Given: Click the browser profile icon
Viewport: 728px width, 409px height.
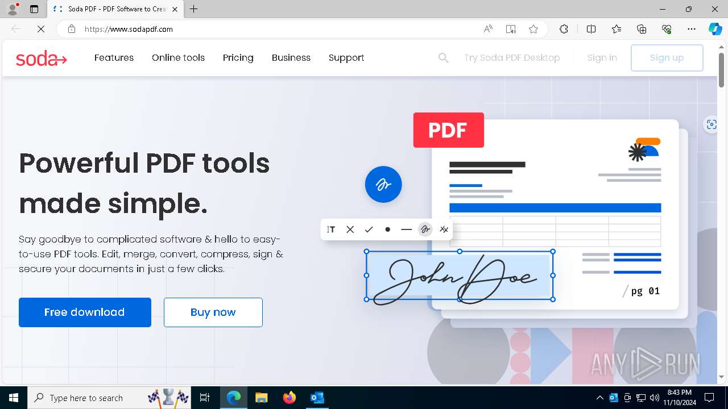Looking at the screenshot, I should (12, 9).
